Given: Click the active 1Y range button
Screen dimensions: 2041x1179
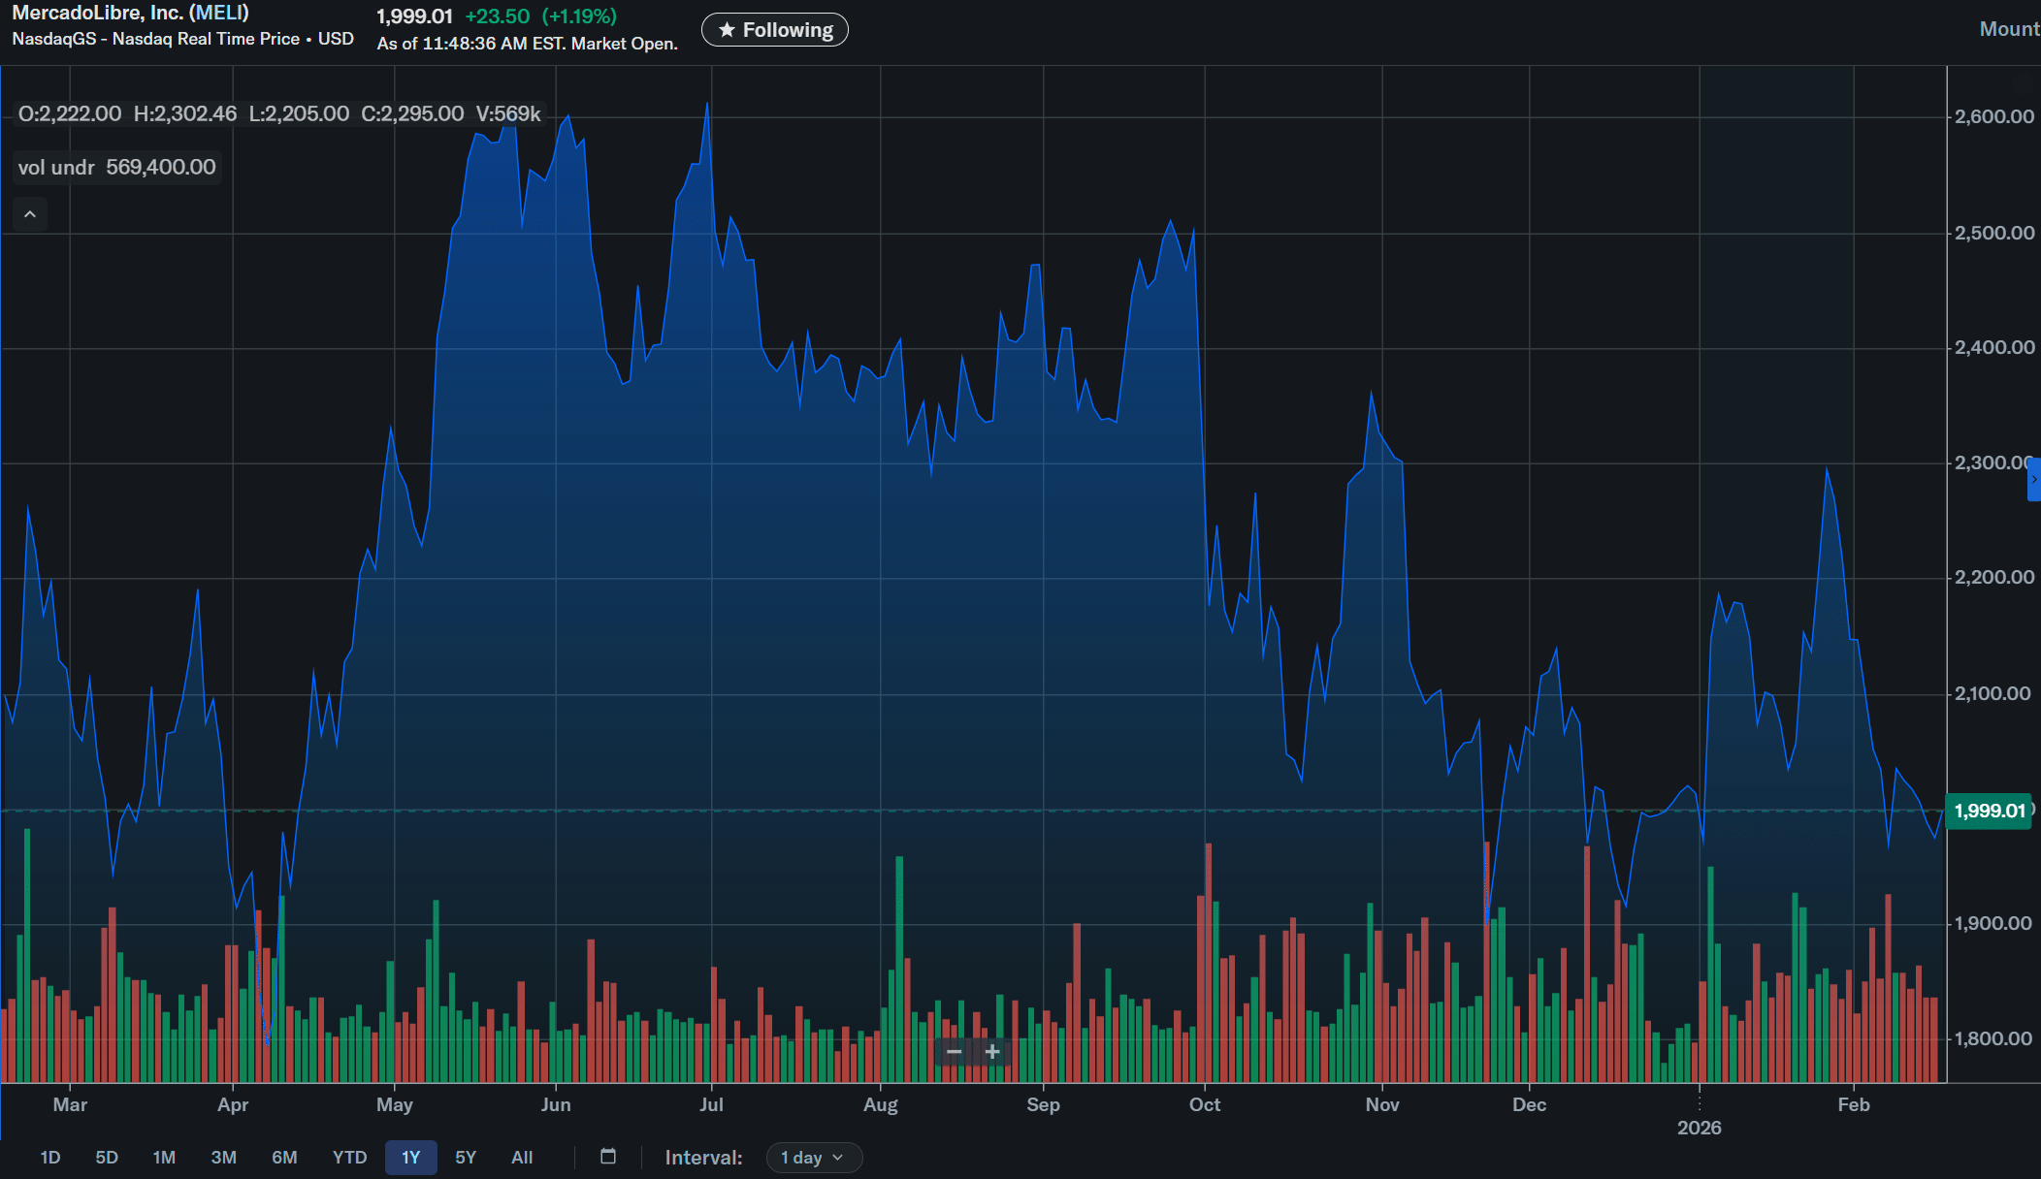Looking at the screenshot, I should (410, 1158).
